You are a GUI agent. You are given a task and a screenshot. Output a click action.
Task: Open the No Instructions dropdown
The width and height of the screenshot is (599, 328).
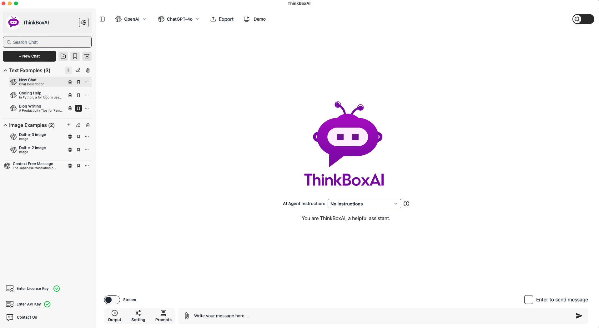pyautogui.click(x=364, y=204)
